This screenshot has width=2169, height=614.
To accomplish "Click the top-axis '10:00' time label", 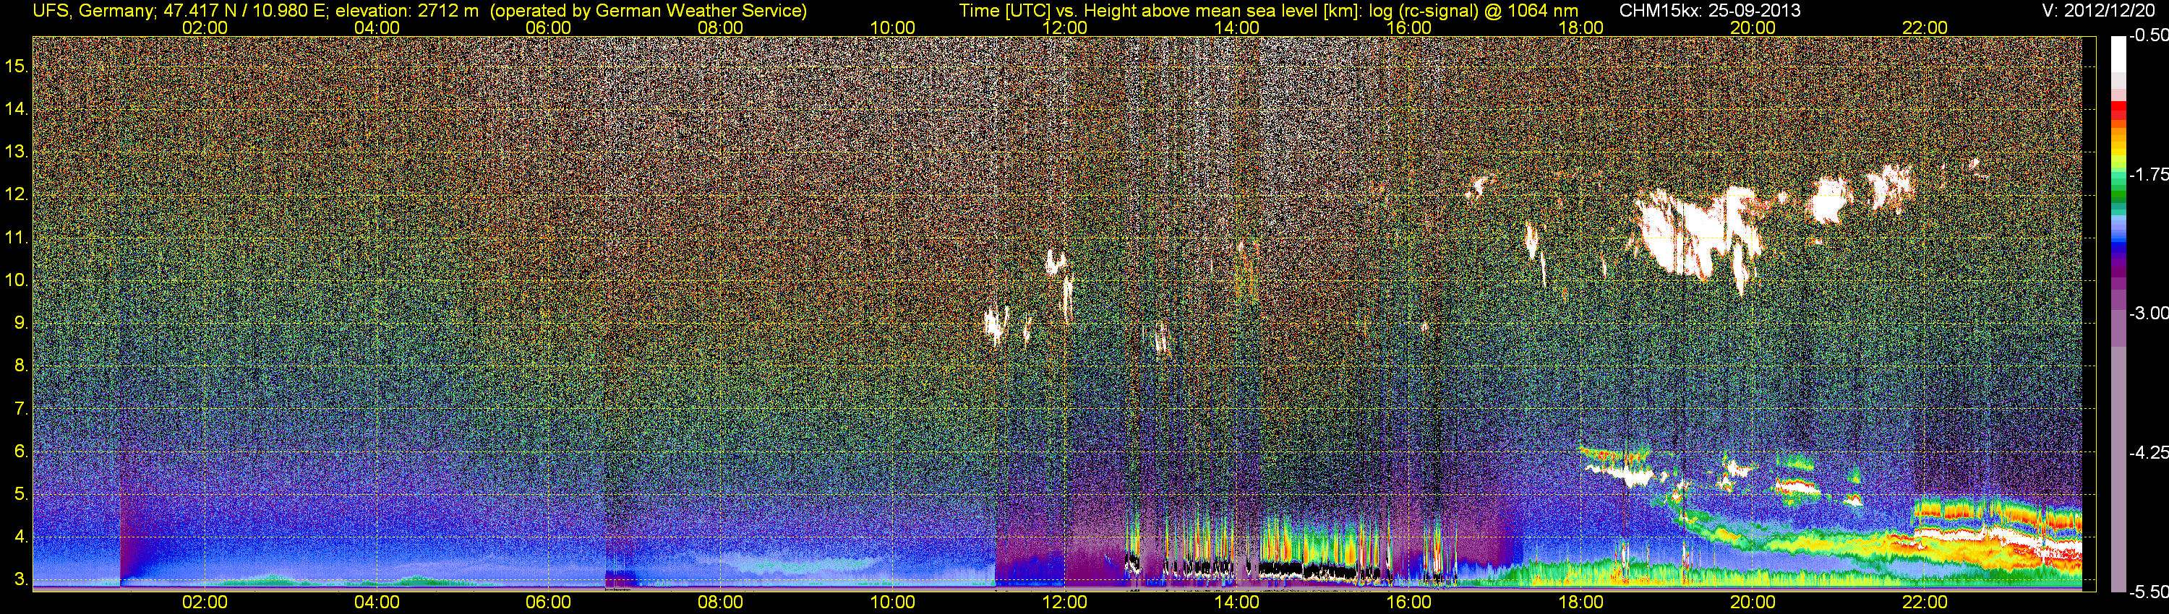I will pos(892,27).
